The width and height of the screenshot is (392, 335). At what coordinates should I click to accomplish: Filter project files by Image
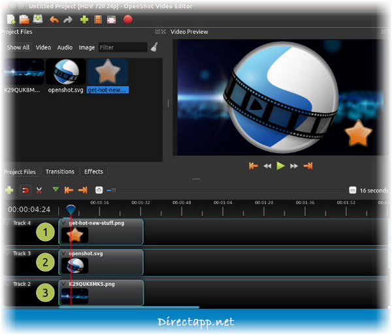pos(87,47)
